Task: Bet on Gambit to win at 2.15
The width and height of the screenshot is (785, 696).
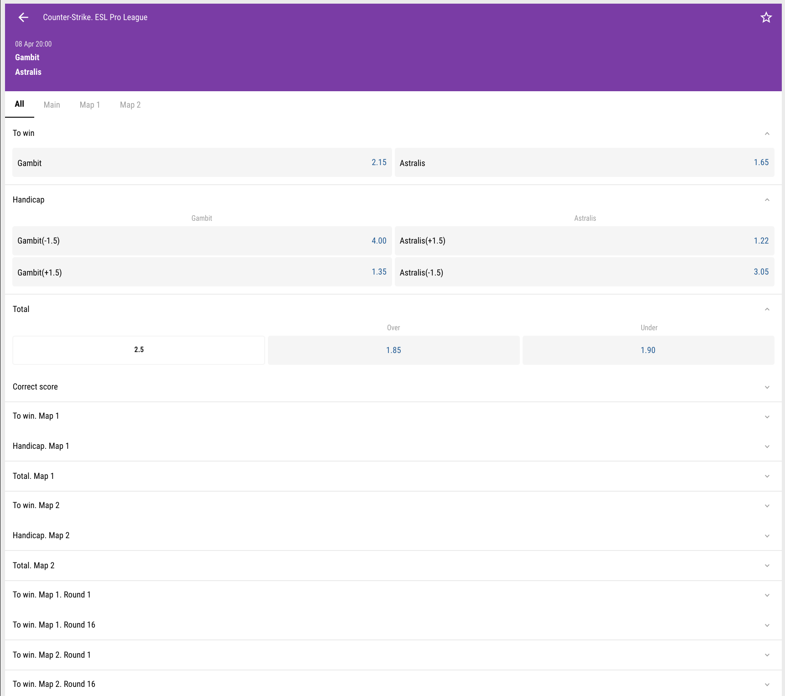Action: [202, 162]
